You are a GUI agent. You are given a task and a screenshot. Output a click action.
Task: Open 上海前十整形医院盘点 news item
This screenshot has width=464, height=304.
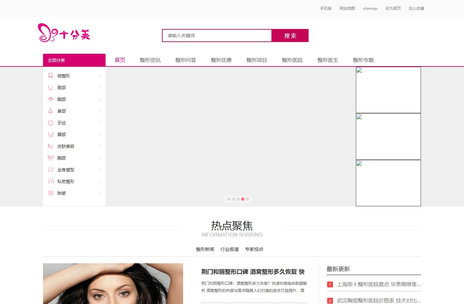(x=379, y=284)
